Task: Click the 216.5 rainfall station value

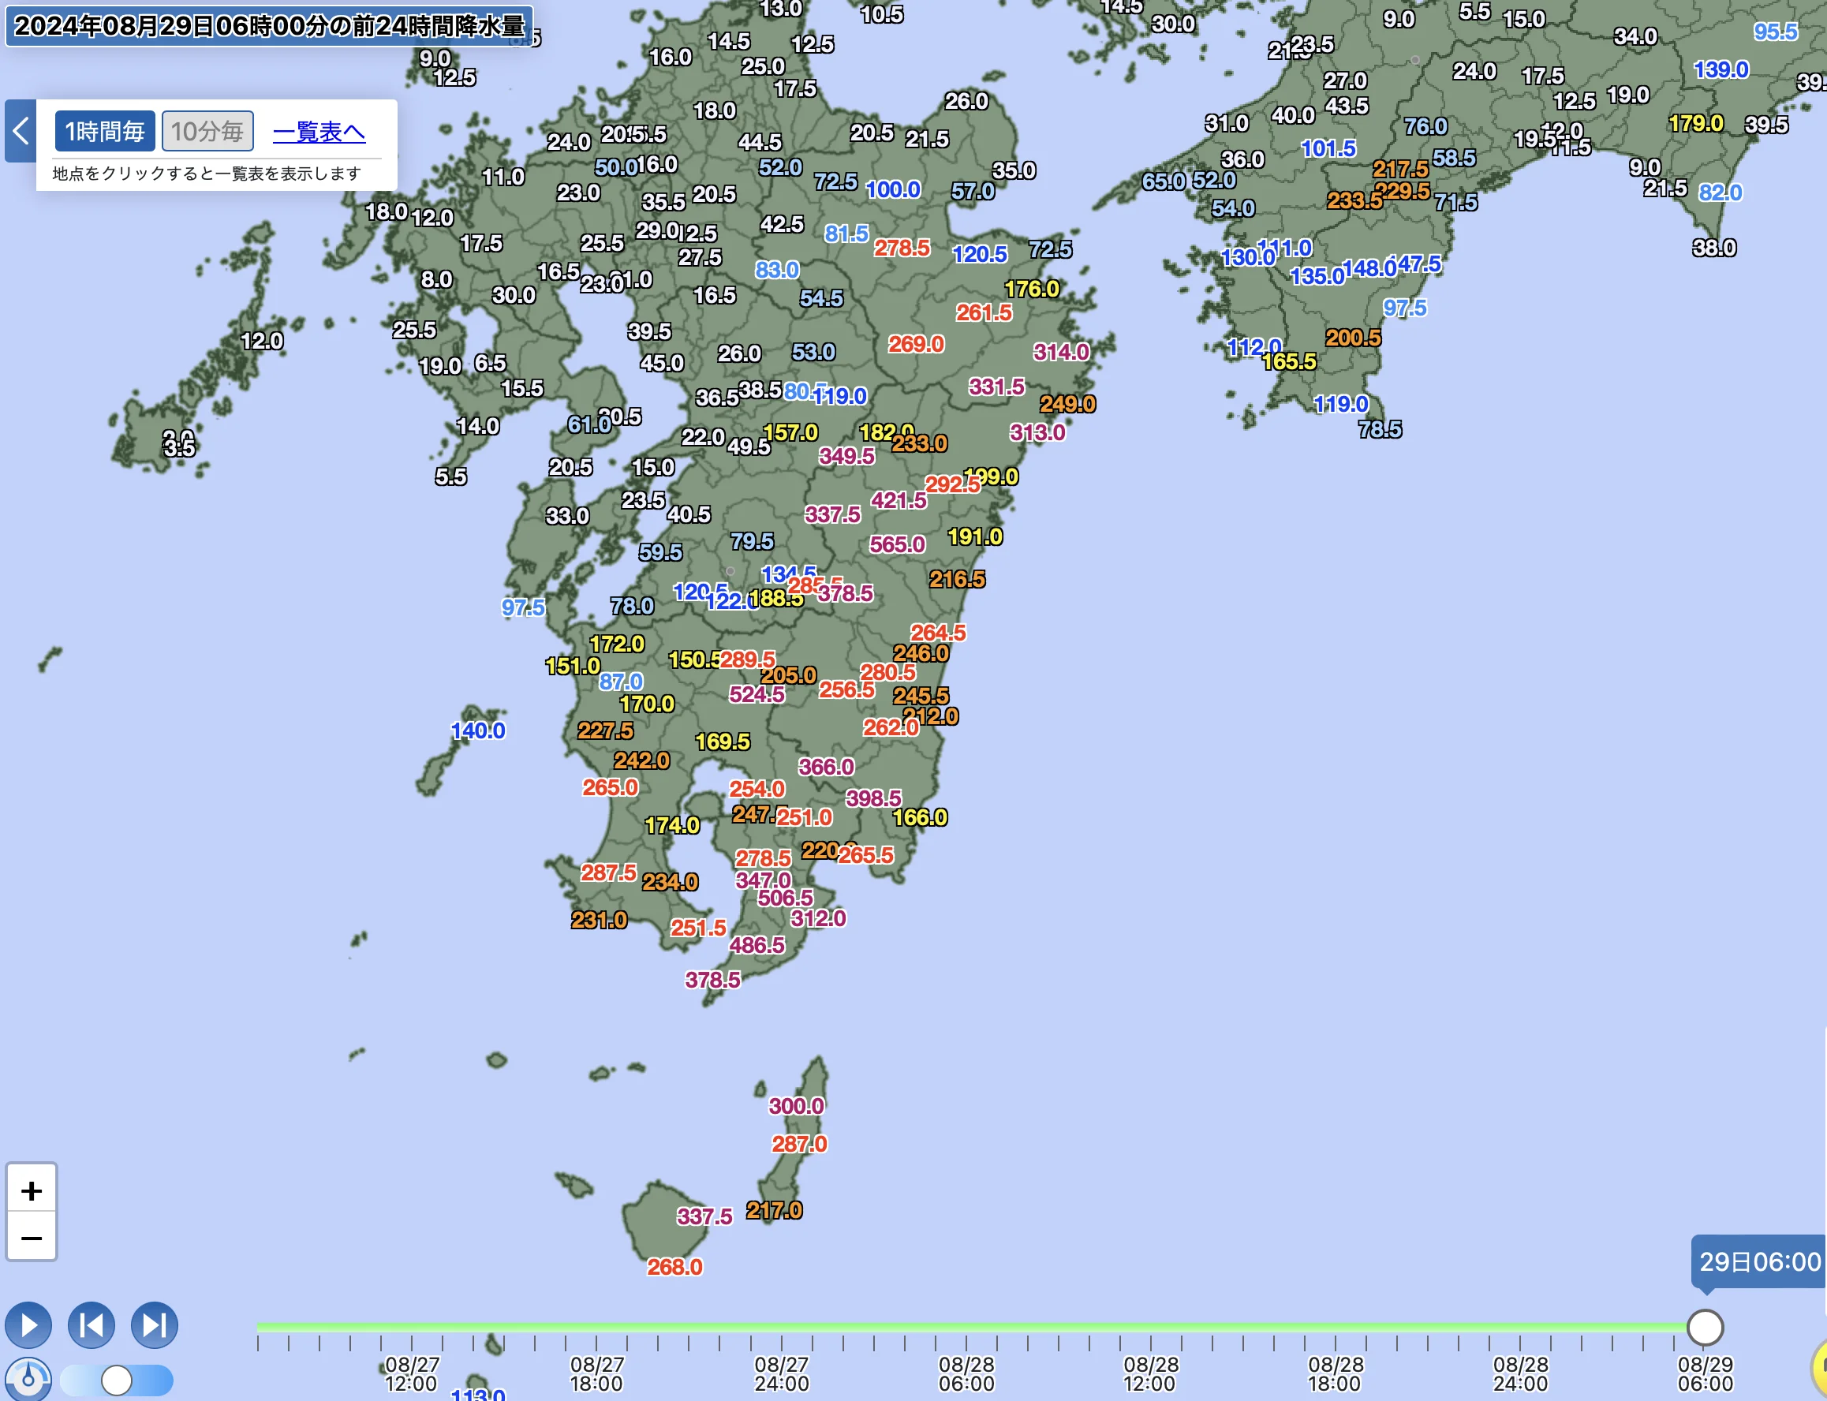Action: pos(957,579)
